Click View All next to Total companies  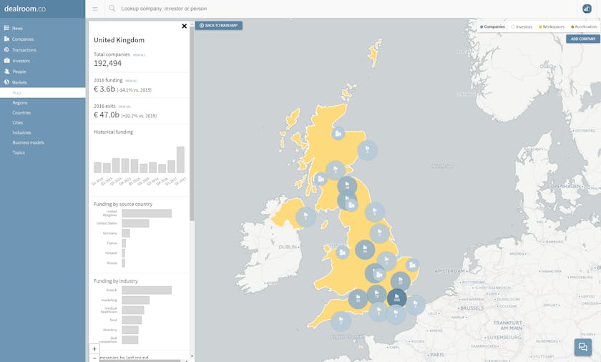[139, 55]
